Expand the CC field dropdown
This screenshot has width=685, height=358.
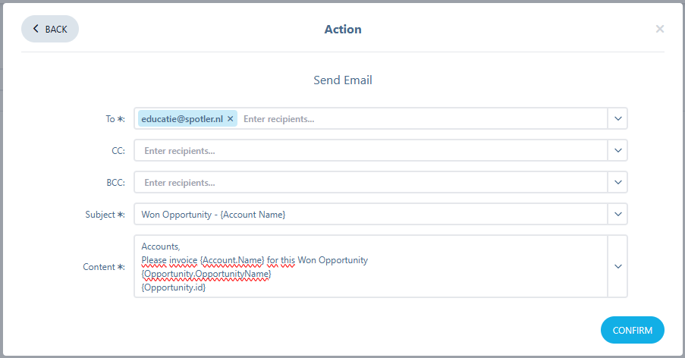pos(617,151)
